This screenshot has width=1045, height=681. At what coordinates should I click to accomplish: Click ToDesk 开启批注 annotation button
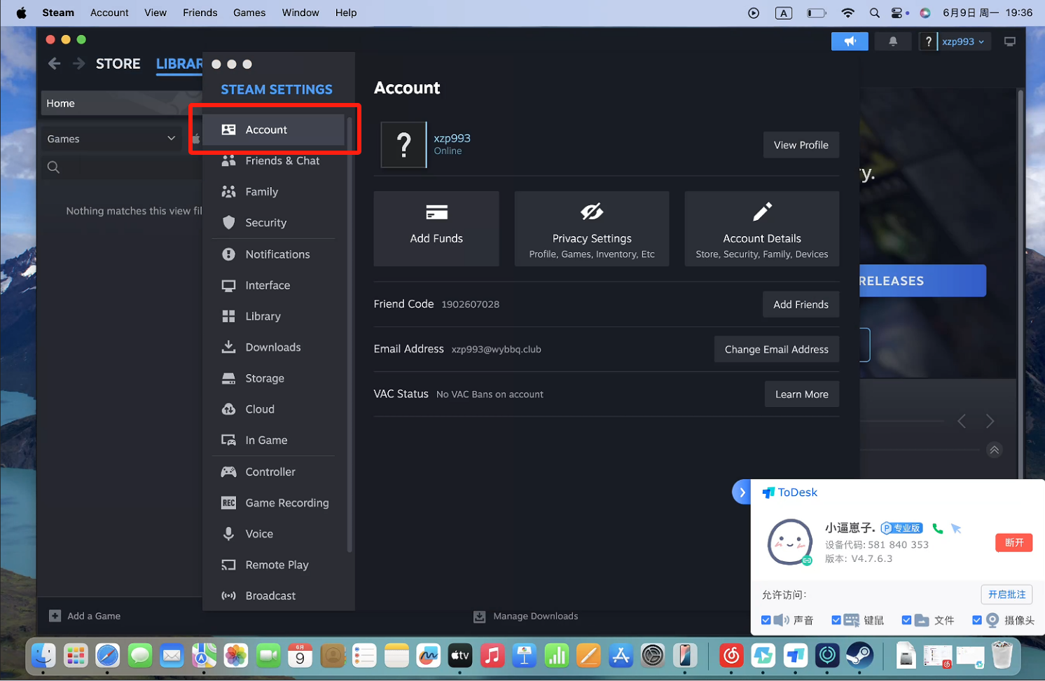click(x=1007, y=594)
